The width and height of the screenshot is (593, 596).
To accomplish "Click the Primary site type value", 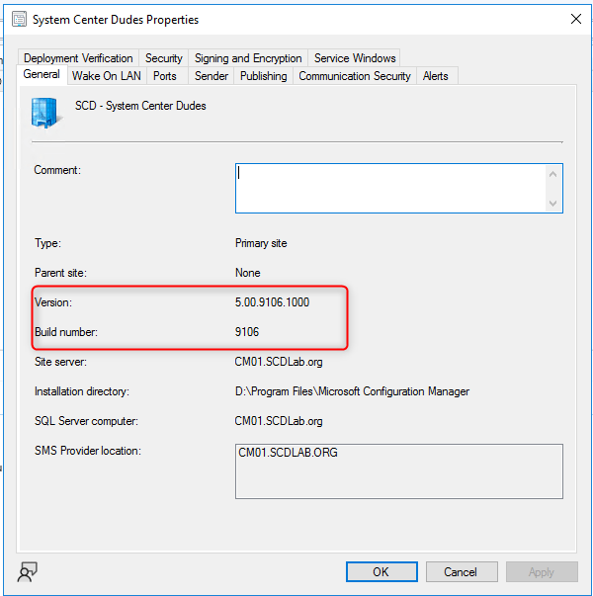I will pyautogui.click(x=261, y=243).
